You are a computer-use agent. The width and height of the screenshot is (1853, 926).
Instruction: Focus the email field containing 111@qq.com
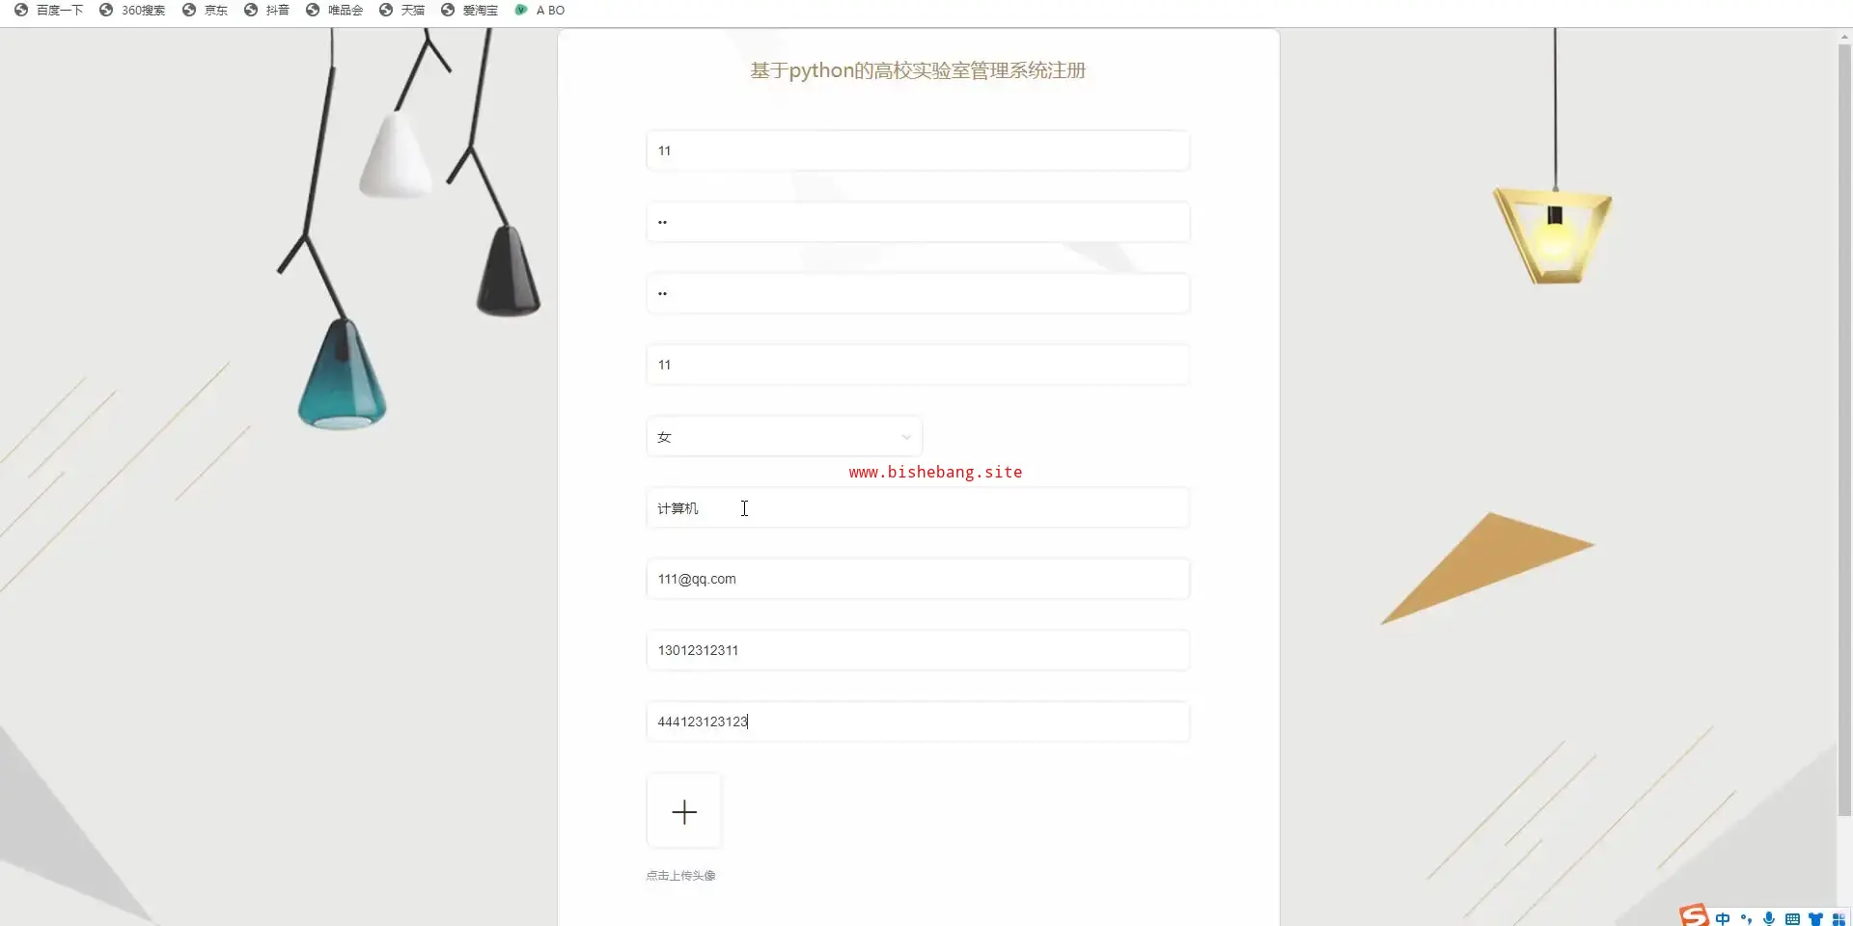[918, 579]
